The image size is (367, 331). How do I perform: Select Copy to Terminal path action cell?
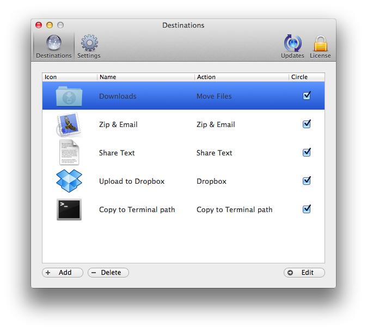pyautogui.click(x=235, y=209)
